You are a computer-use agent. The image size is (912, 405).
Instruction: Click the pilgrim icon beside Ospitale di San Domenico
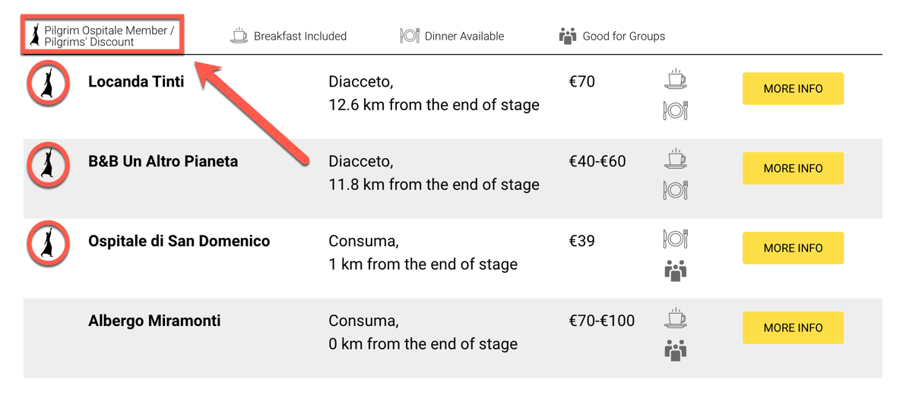(x=49, y=243)
